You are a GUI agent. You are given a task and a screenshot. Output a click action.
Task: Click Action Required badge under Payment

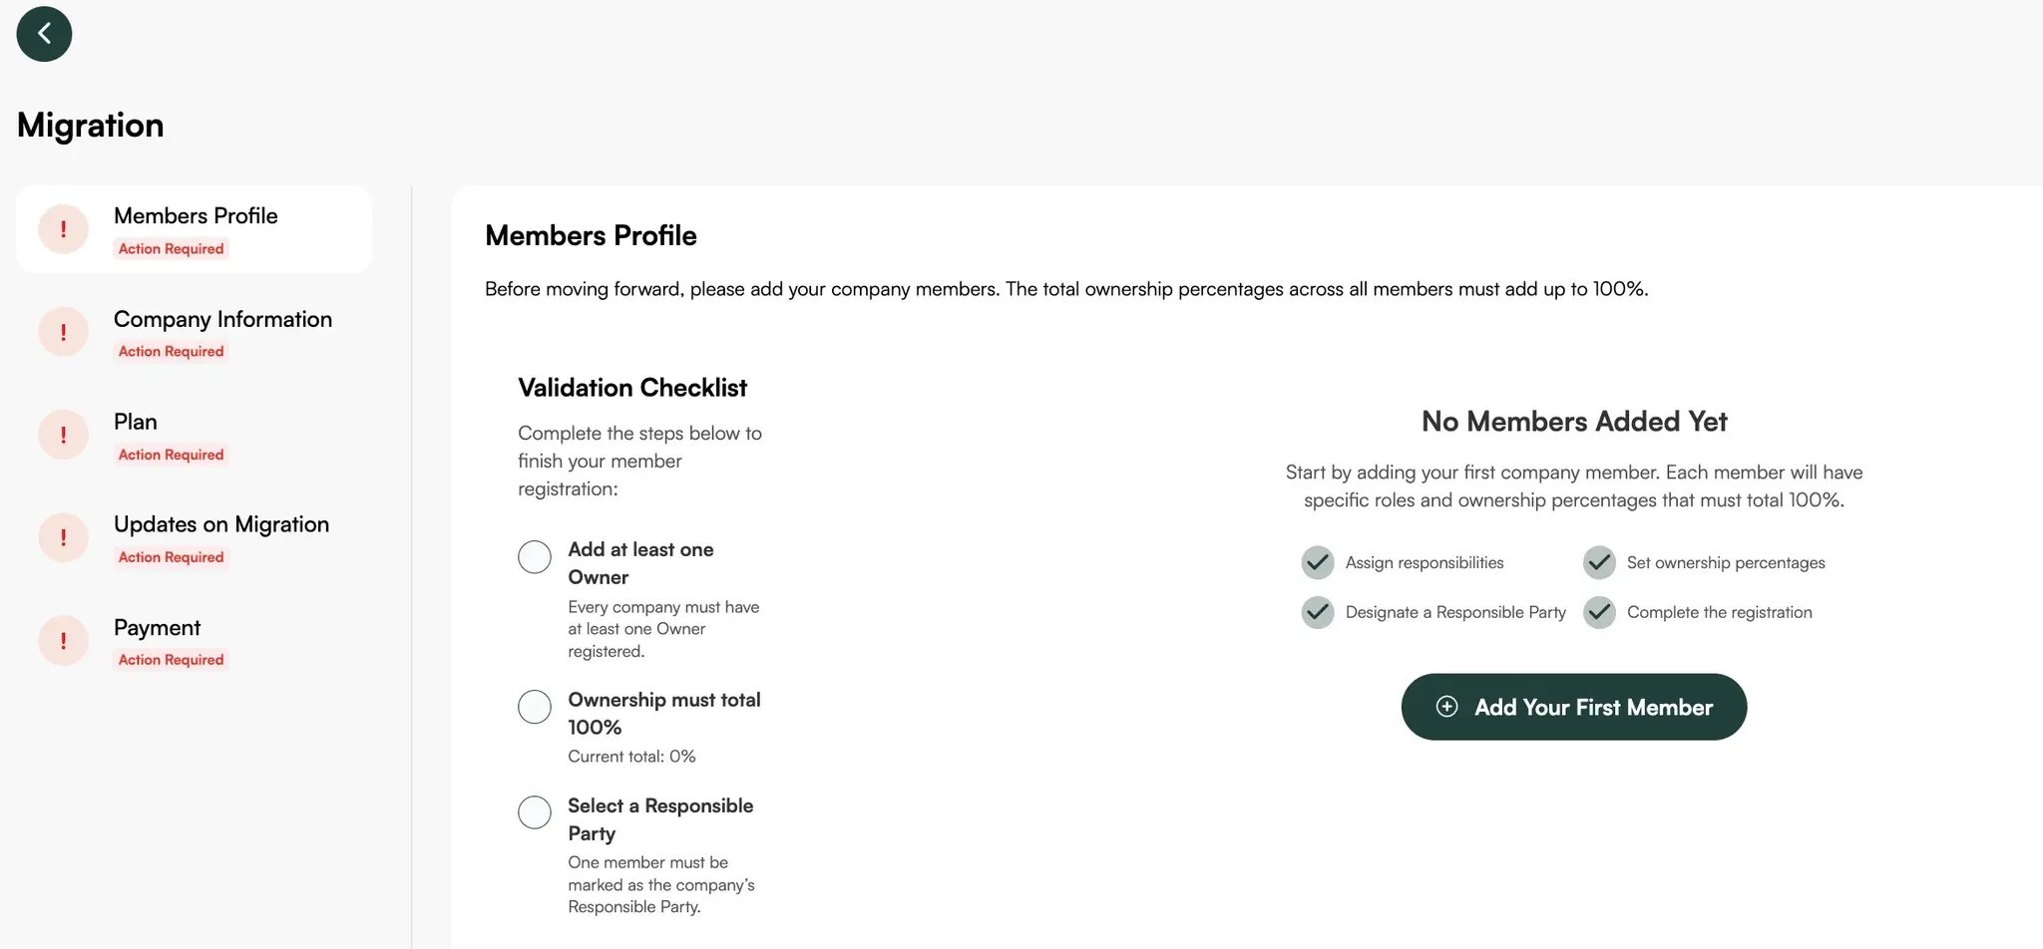coord(171,660)
